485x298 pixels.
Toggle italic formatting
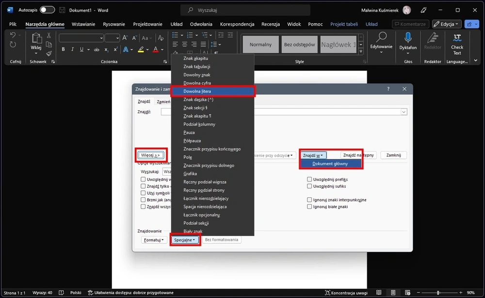pos(72,49)
